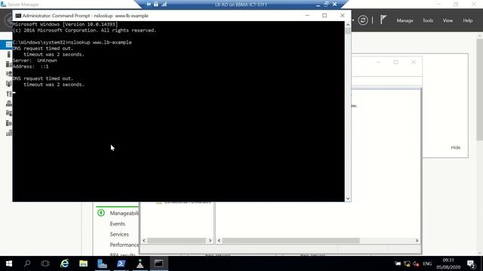This screenshot has height=271, width=483.
Task: Open the Action Center notification icon
Action: coord(471,263)
